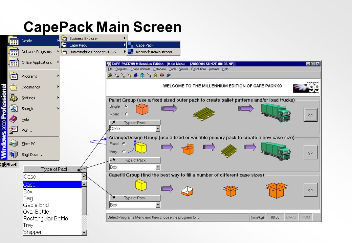
Task: Click the Settings gear icon in Start menu
Action: [14, 98]
